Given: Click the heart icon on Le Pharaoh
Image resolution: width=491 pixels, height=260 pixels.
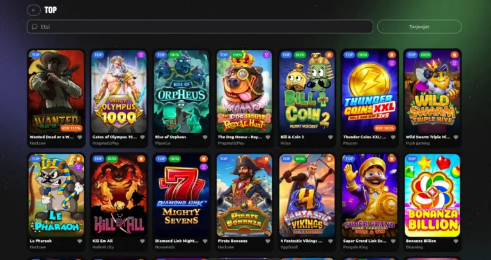Looking at the screenshot, I should pos(79,241).
